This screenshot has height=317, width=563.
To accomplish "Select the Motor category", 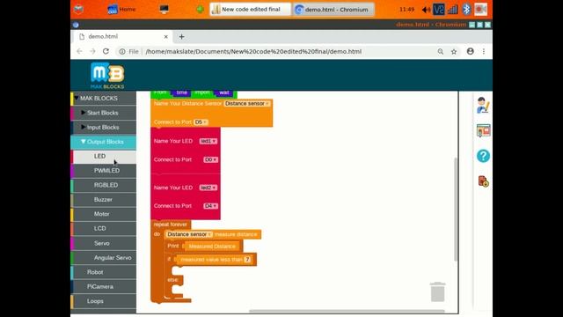I will (x=104, y=214).
